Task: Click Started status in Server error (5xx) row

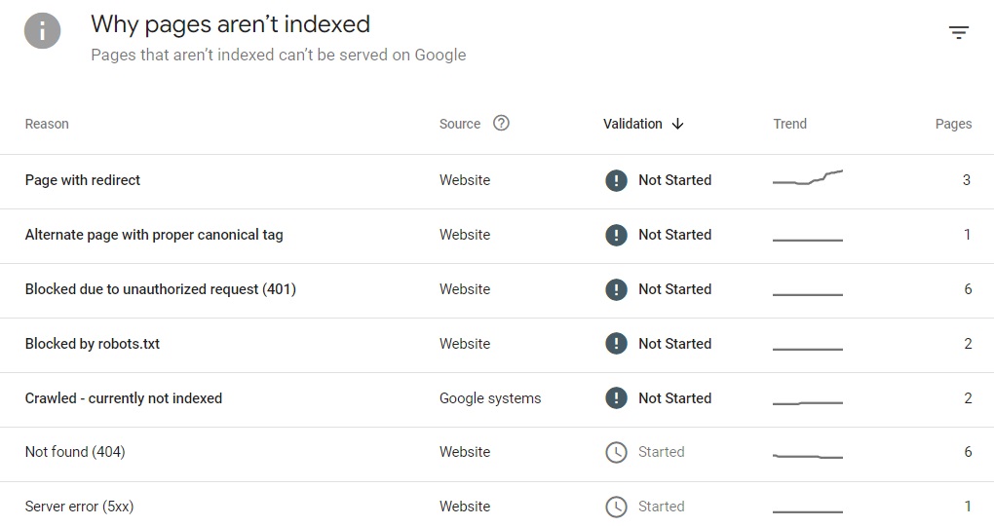Action: [x=661, y=507]
